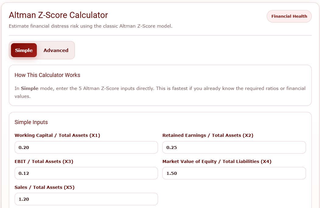This screenshot has width=320, height=208.
Task: Edit the EBIT / Total Assets value
Action: (86, 173)
